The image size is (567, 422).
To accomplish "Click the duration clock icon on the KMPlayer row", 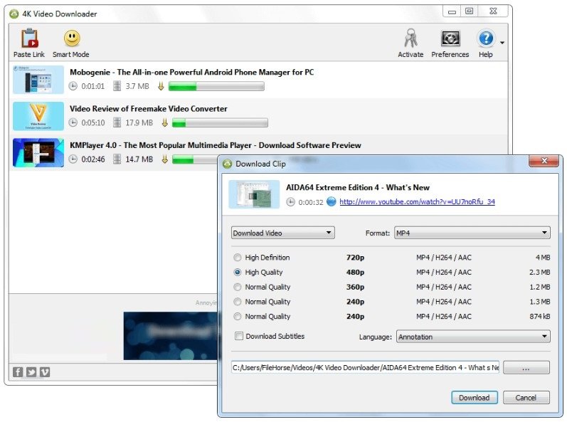I will coord(73,159).
